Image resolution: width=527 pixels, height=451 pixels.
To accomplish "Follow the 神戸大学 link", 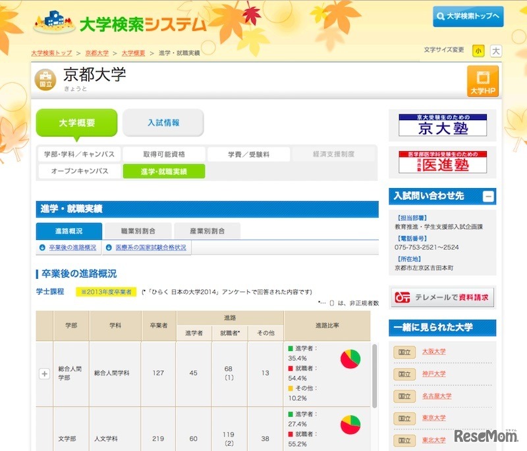I will pyautogui.click(x=433, y=373).
